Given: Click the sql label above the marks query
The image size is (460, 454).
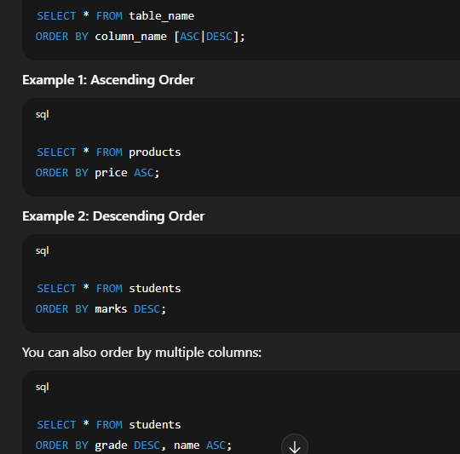Looking at the screenshot, I should 43,250.
